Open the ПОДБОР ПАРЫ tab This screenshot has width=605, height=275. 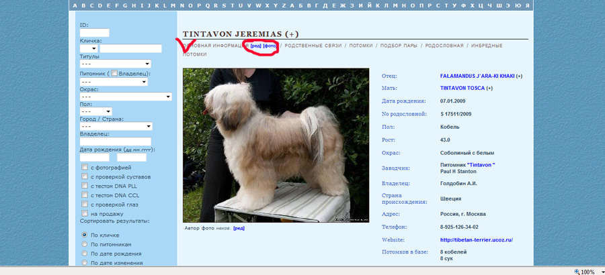[x=399, y=46]
